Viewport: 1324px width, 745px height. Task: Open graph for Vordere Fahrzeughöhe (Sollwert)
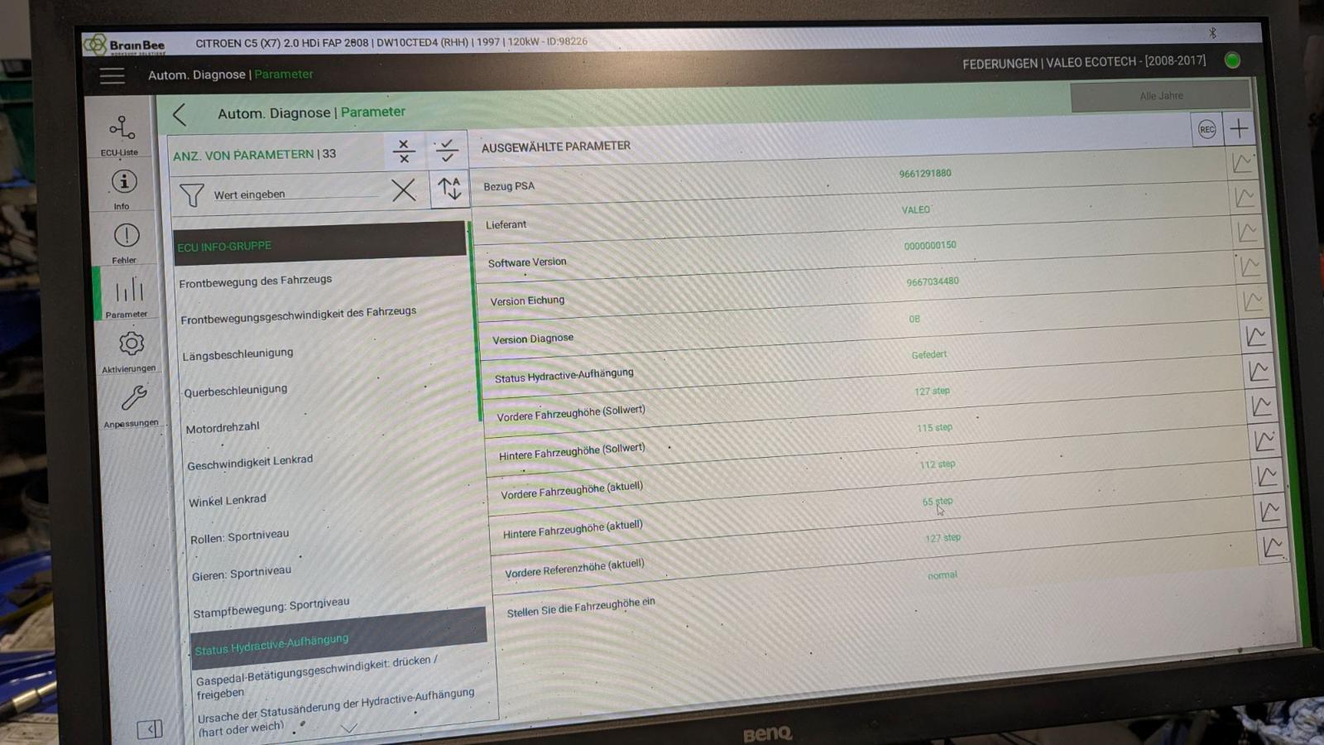pyautogui.click(x=1259, y=371)
